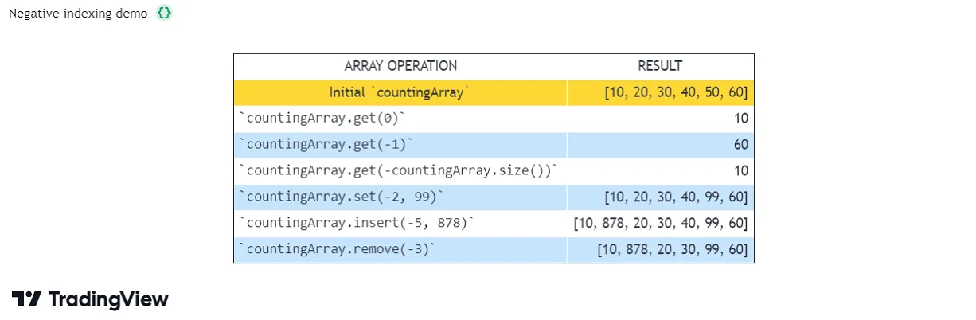Image resolution: width=976 pixels, height=320 pixels.
Task: Click the "Negative indexing demo" title
Action: tap(78, 14)
